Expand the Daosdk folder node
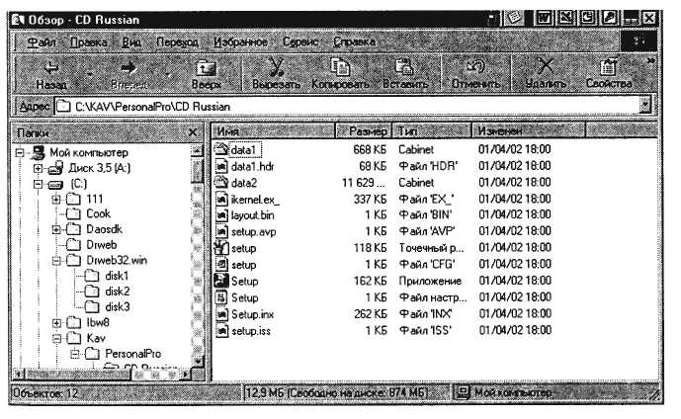This screenshot has height=419, width=681. [56, 229]
